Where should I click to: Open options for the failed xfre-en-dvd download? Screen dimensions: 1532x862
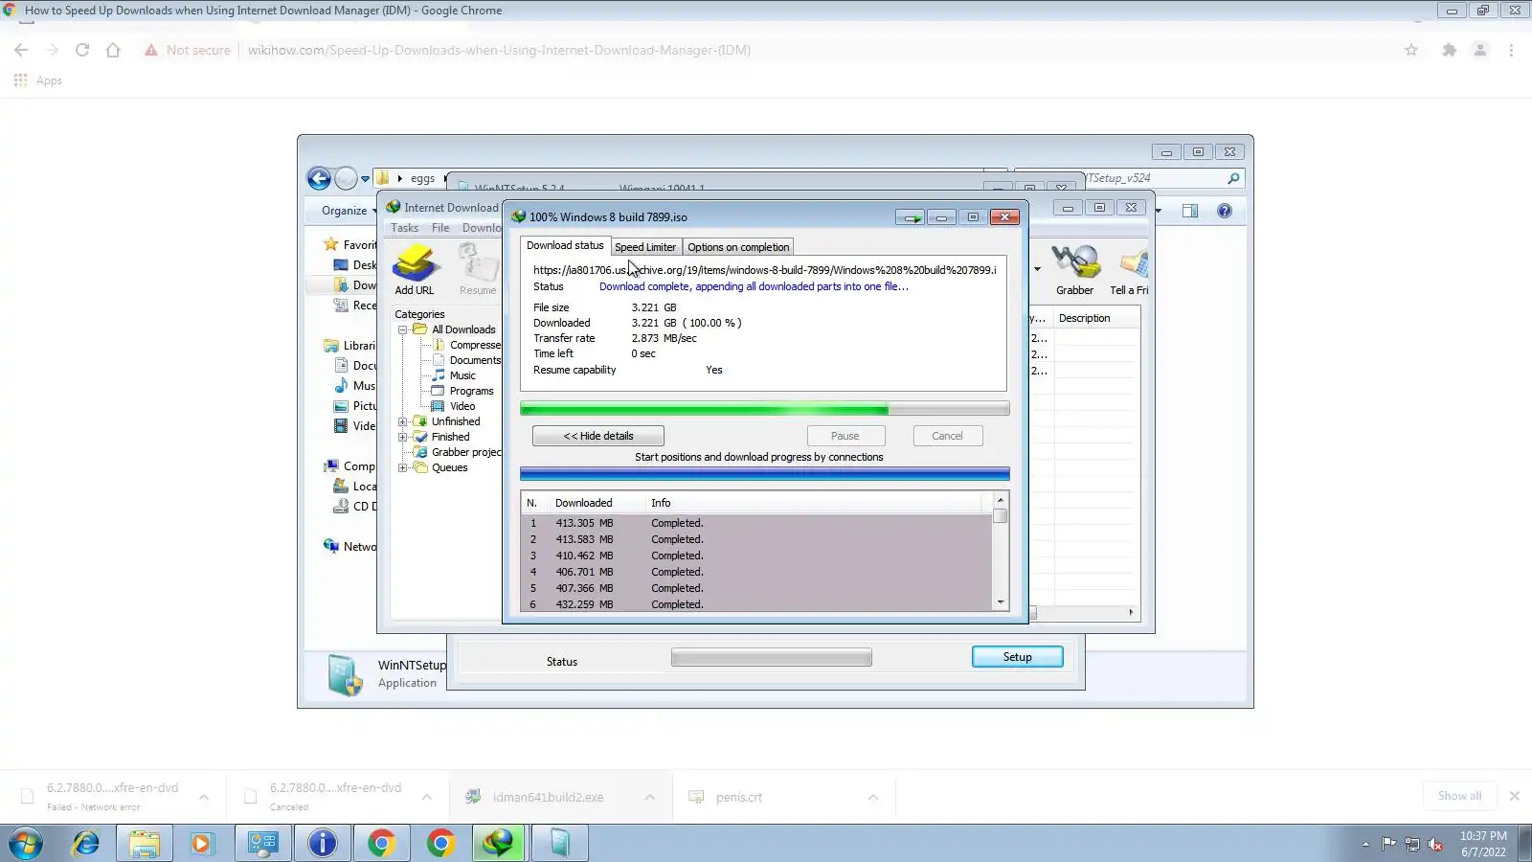pyautogui.click(x=204, y=797)
